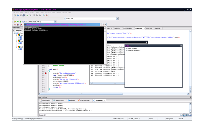Viewport: 208px width, 130px height.
Task: Collapse the first project node in tree
Action: [x=16, y=35]
